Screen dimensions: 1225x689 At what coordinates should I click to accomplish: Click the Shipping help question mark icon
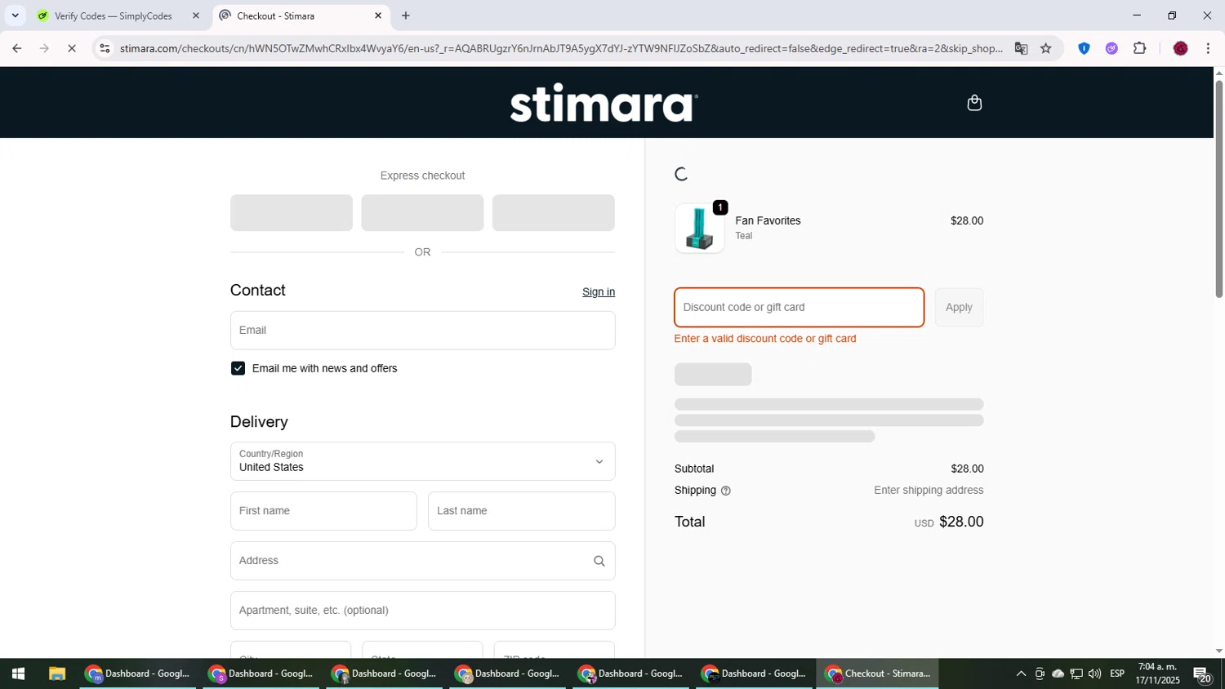pos(726,491)
